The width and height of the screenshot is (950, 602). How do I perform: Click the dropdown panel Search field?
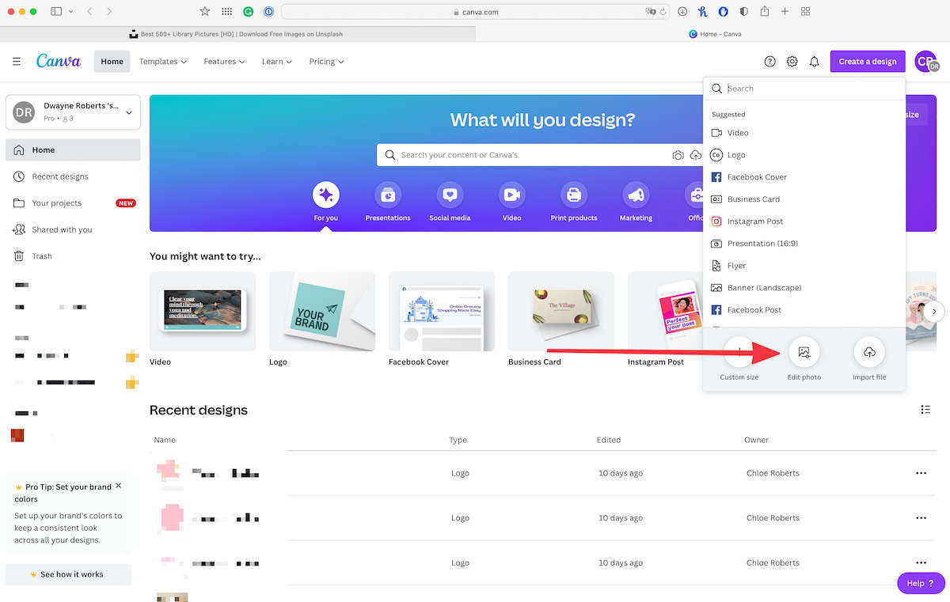click(804, 89)
